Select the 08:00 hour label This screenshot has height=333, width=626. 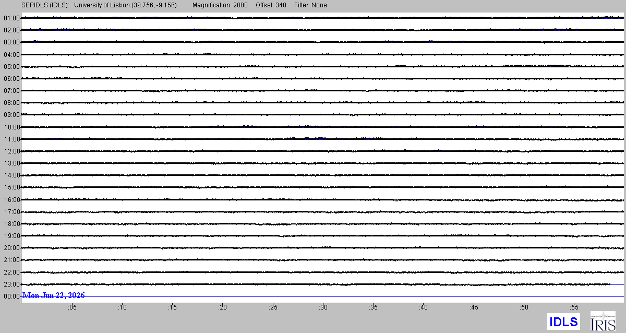11,103
